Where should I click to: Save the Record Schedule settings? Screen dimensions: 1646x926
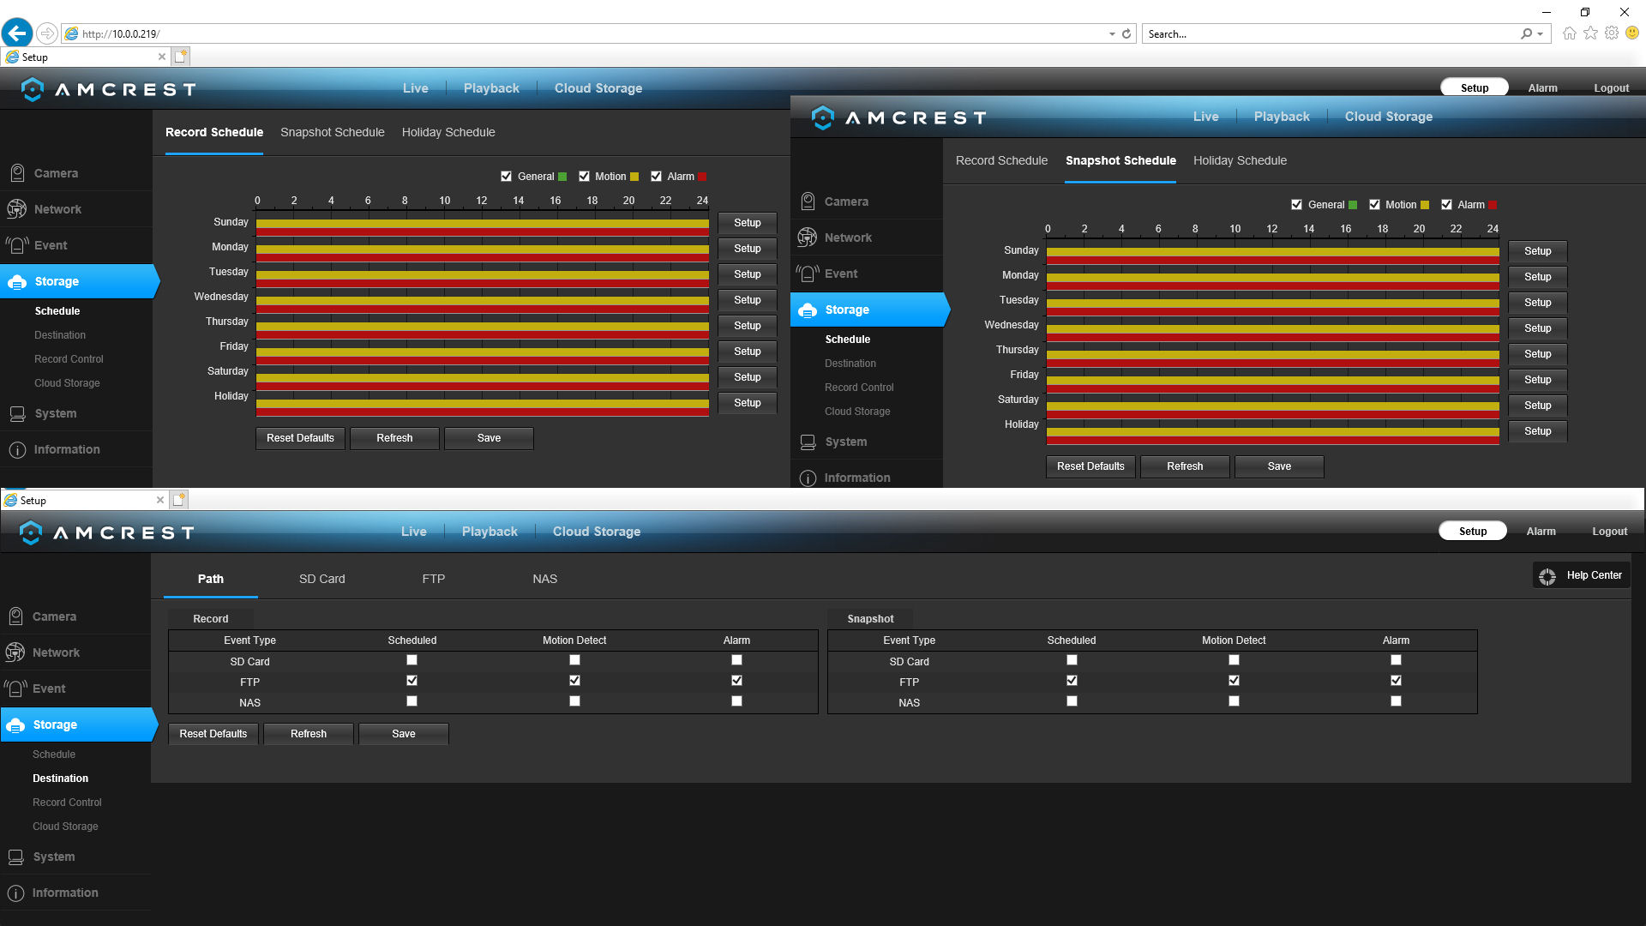tap(489, 438)
